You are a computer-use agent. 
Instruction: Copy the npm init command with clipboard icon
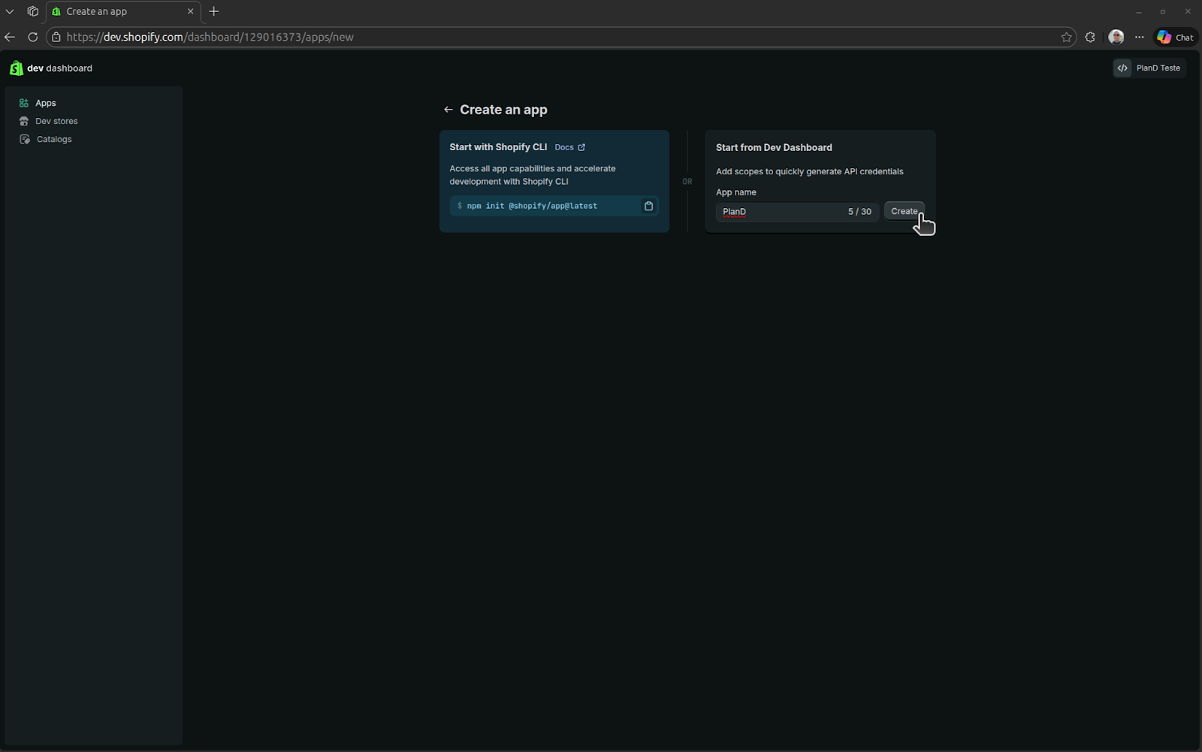coord(648,206)
